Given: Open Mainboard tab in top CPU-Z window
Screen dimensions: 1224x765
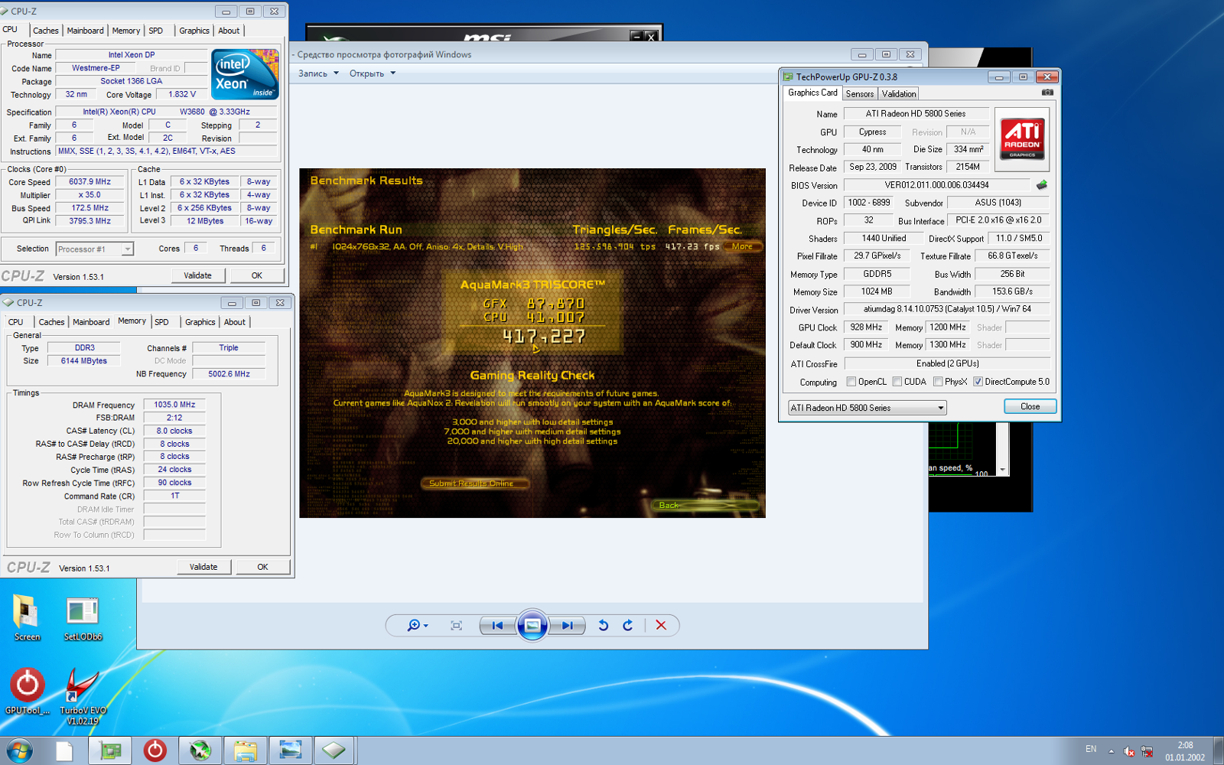Looking at the screenshot, I should click(x=85, y=31).
